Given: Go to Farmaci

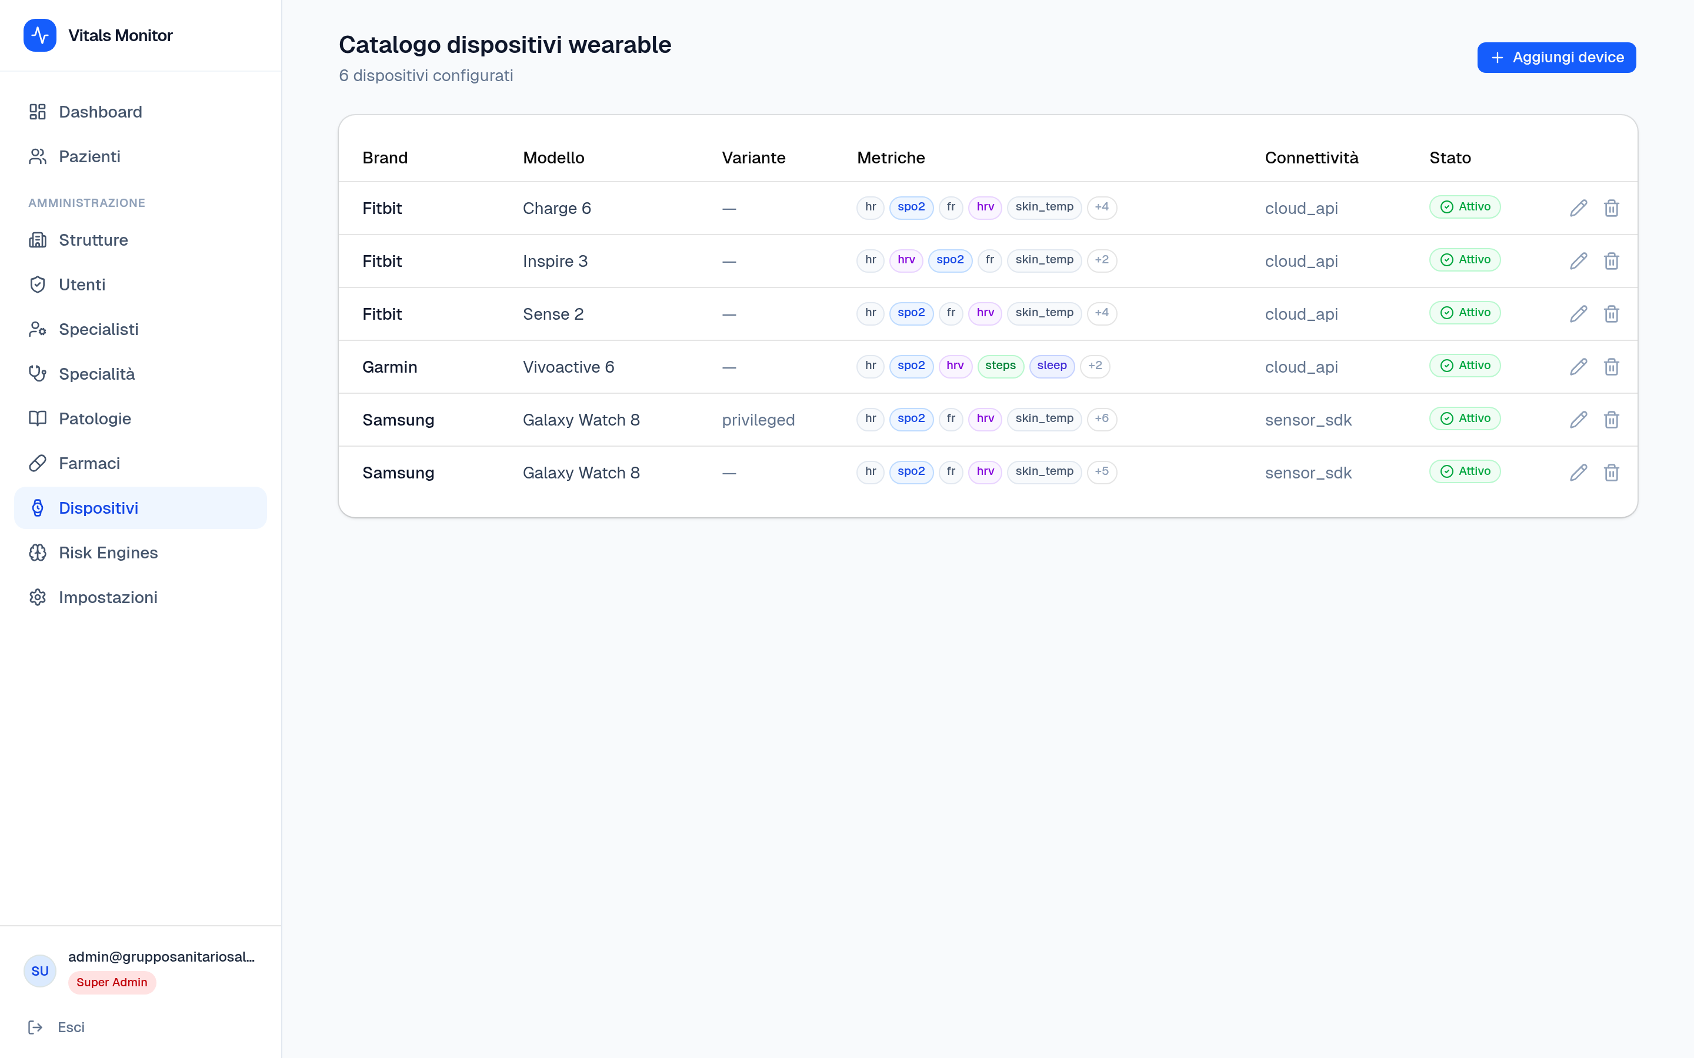Looking at the screenshot, I should (x=140, y=463).
